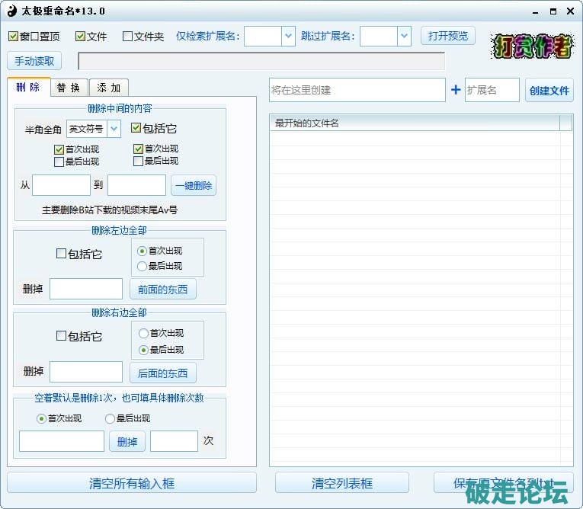Click the 最开始的文件名 column header

[x=414, y=123]
